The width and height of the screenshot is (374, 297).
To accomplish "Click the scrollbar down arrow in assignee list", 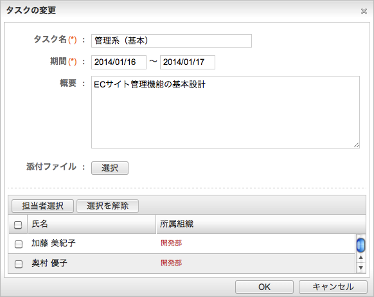I will tap(361, 267).
